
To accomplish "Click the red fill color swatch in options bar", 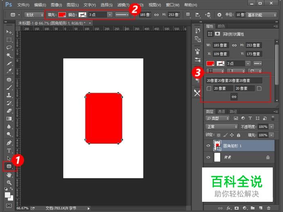I will point(62,14).
